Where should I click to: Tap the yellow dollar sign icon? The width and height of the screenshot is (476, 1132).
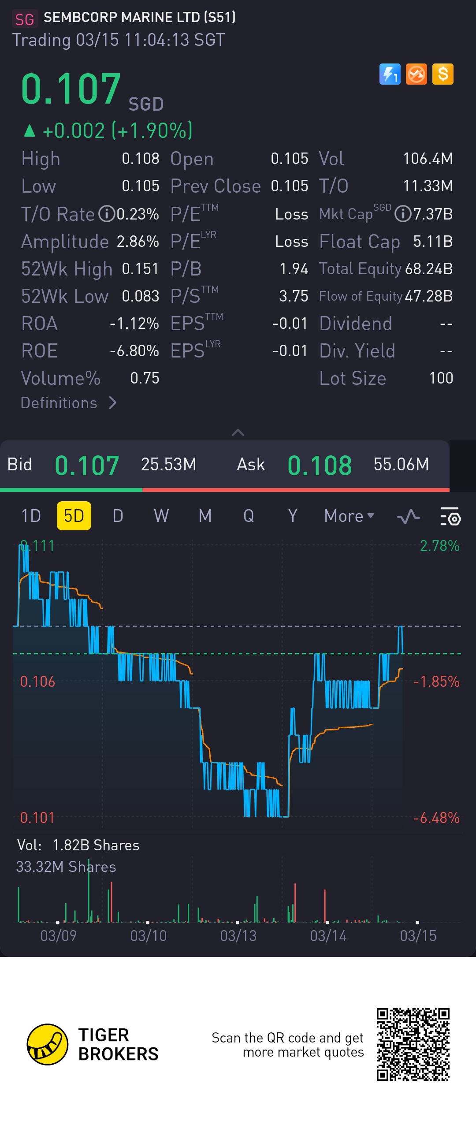coord(443,74)
